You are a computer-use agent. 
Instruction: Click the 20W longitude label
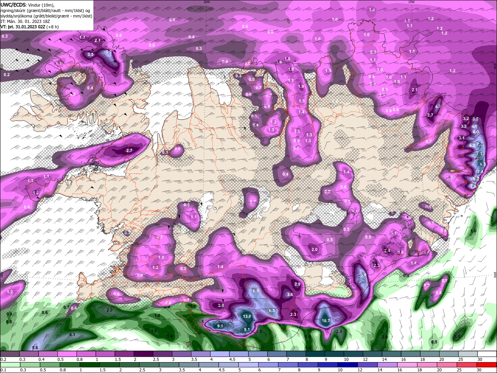[x=207, y=2]
